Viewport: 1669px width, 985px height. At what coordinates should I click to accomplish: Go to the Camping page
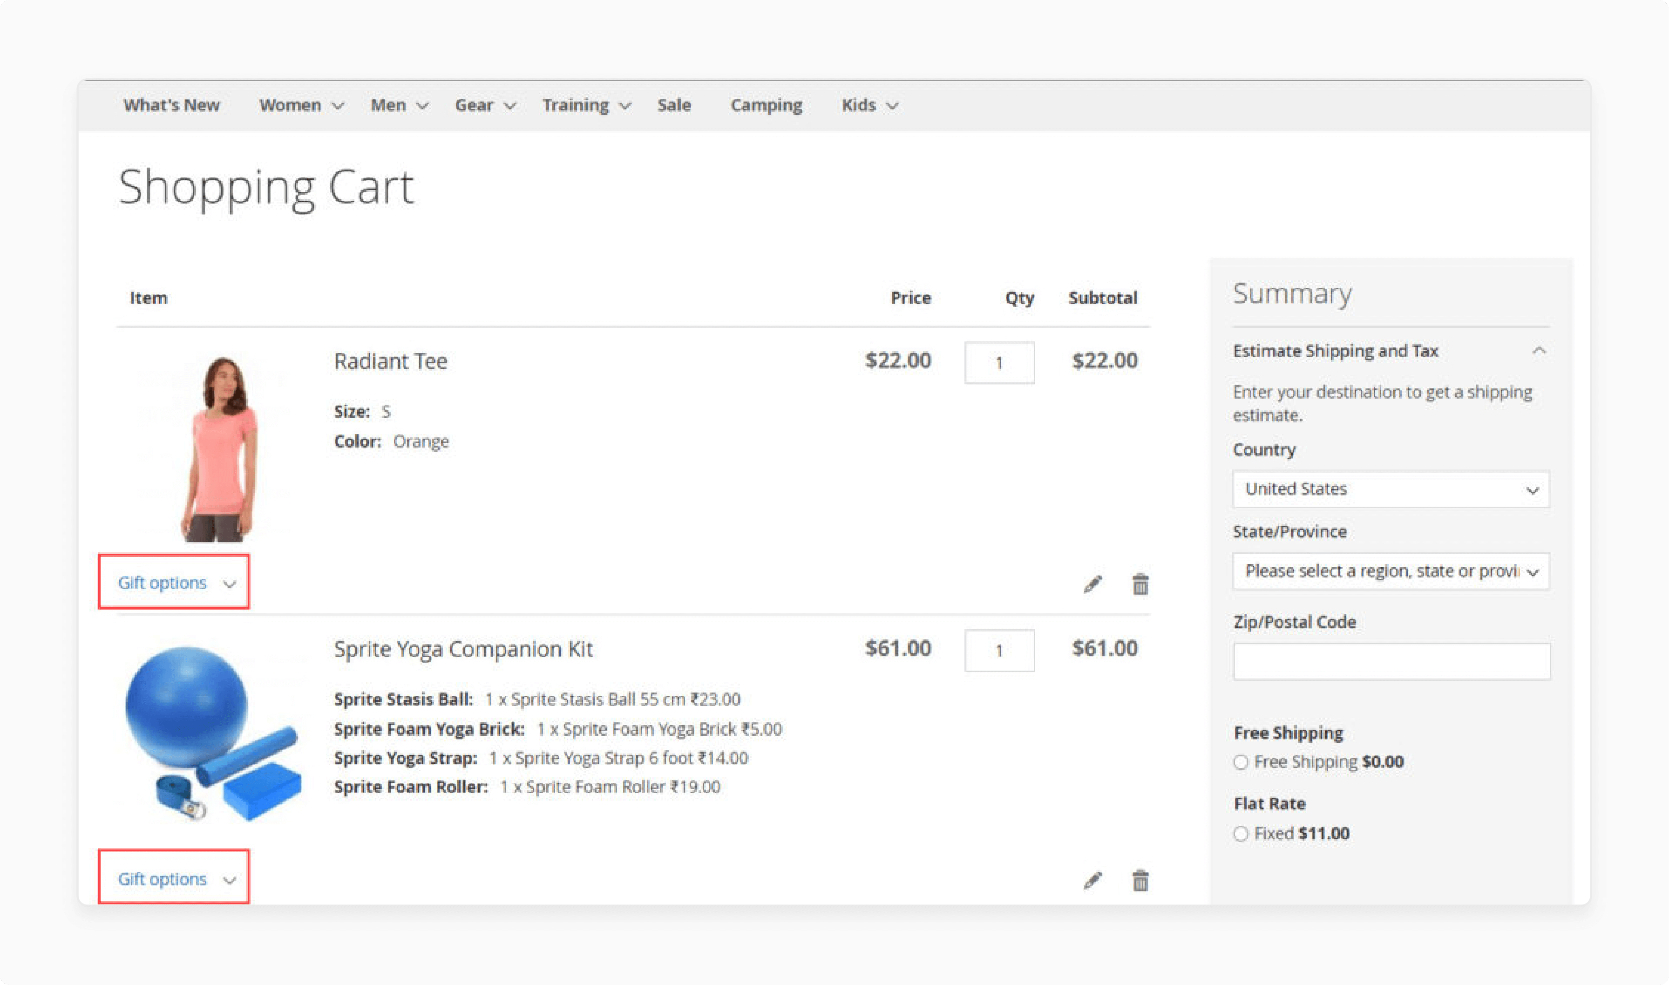[x=767, y=105]
